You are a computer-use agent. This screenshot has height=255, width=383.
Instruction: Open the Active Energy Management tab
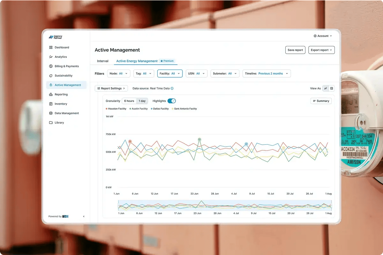(x=137, y=61)
